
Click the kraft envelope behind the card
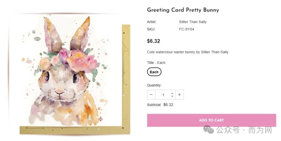[126, 78]
